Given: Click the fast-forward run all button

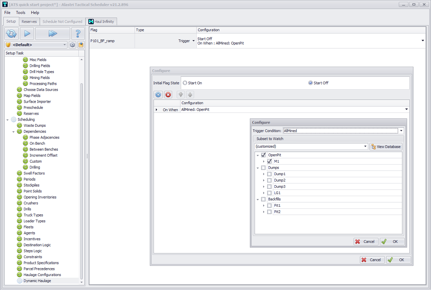Looking at the screenshot, I should point(52,33).
